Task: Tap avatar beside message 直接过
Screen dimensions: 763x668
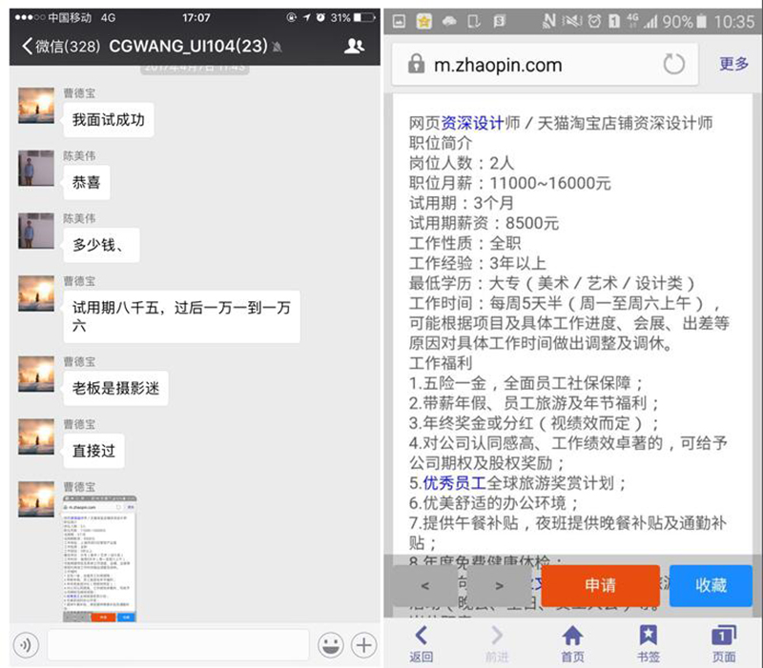Action: 36,436
